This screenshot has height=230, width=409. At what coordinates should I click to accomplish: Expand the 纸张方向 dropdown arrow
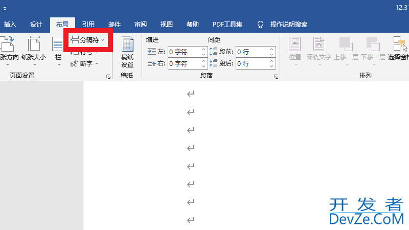8,64
